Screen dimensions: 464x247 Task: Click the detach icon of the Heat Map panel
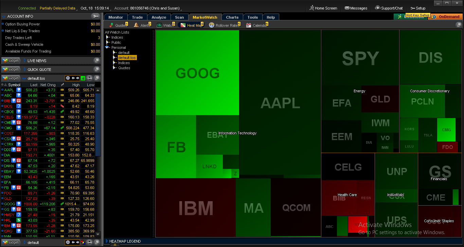tap(459, 25)
